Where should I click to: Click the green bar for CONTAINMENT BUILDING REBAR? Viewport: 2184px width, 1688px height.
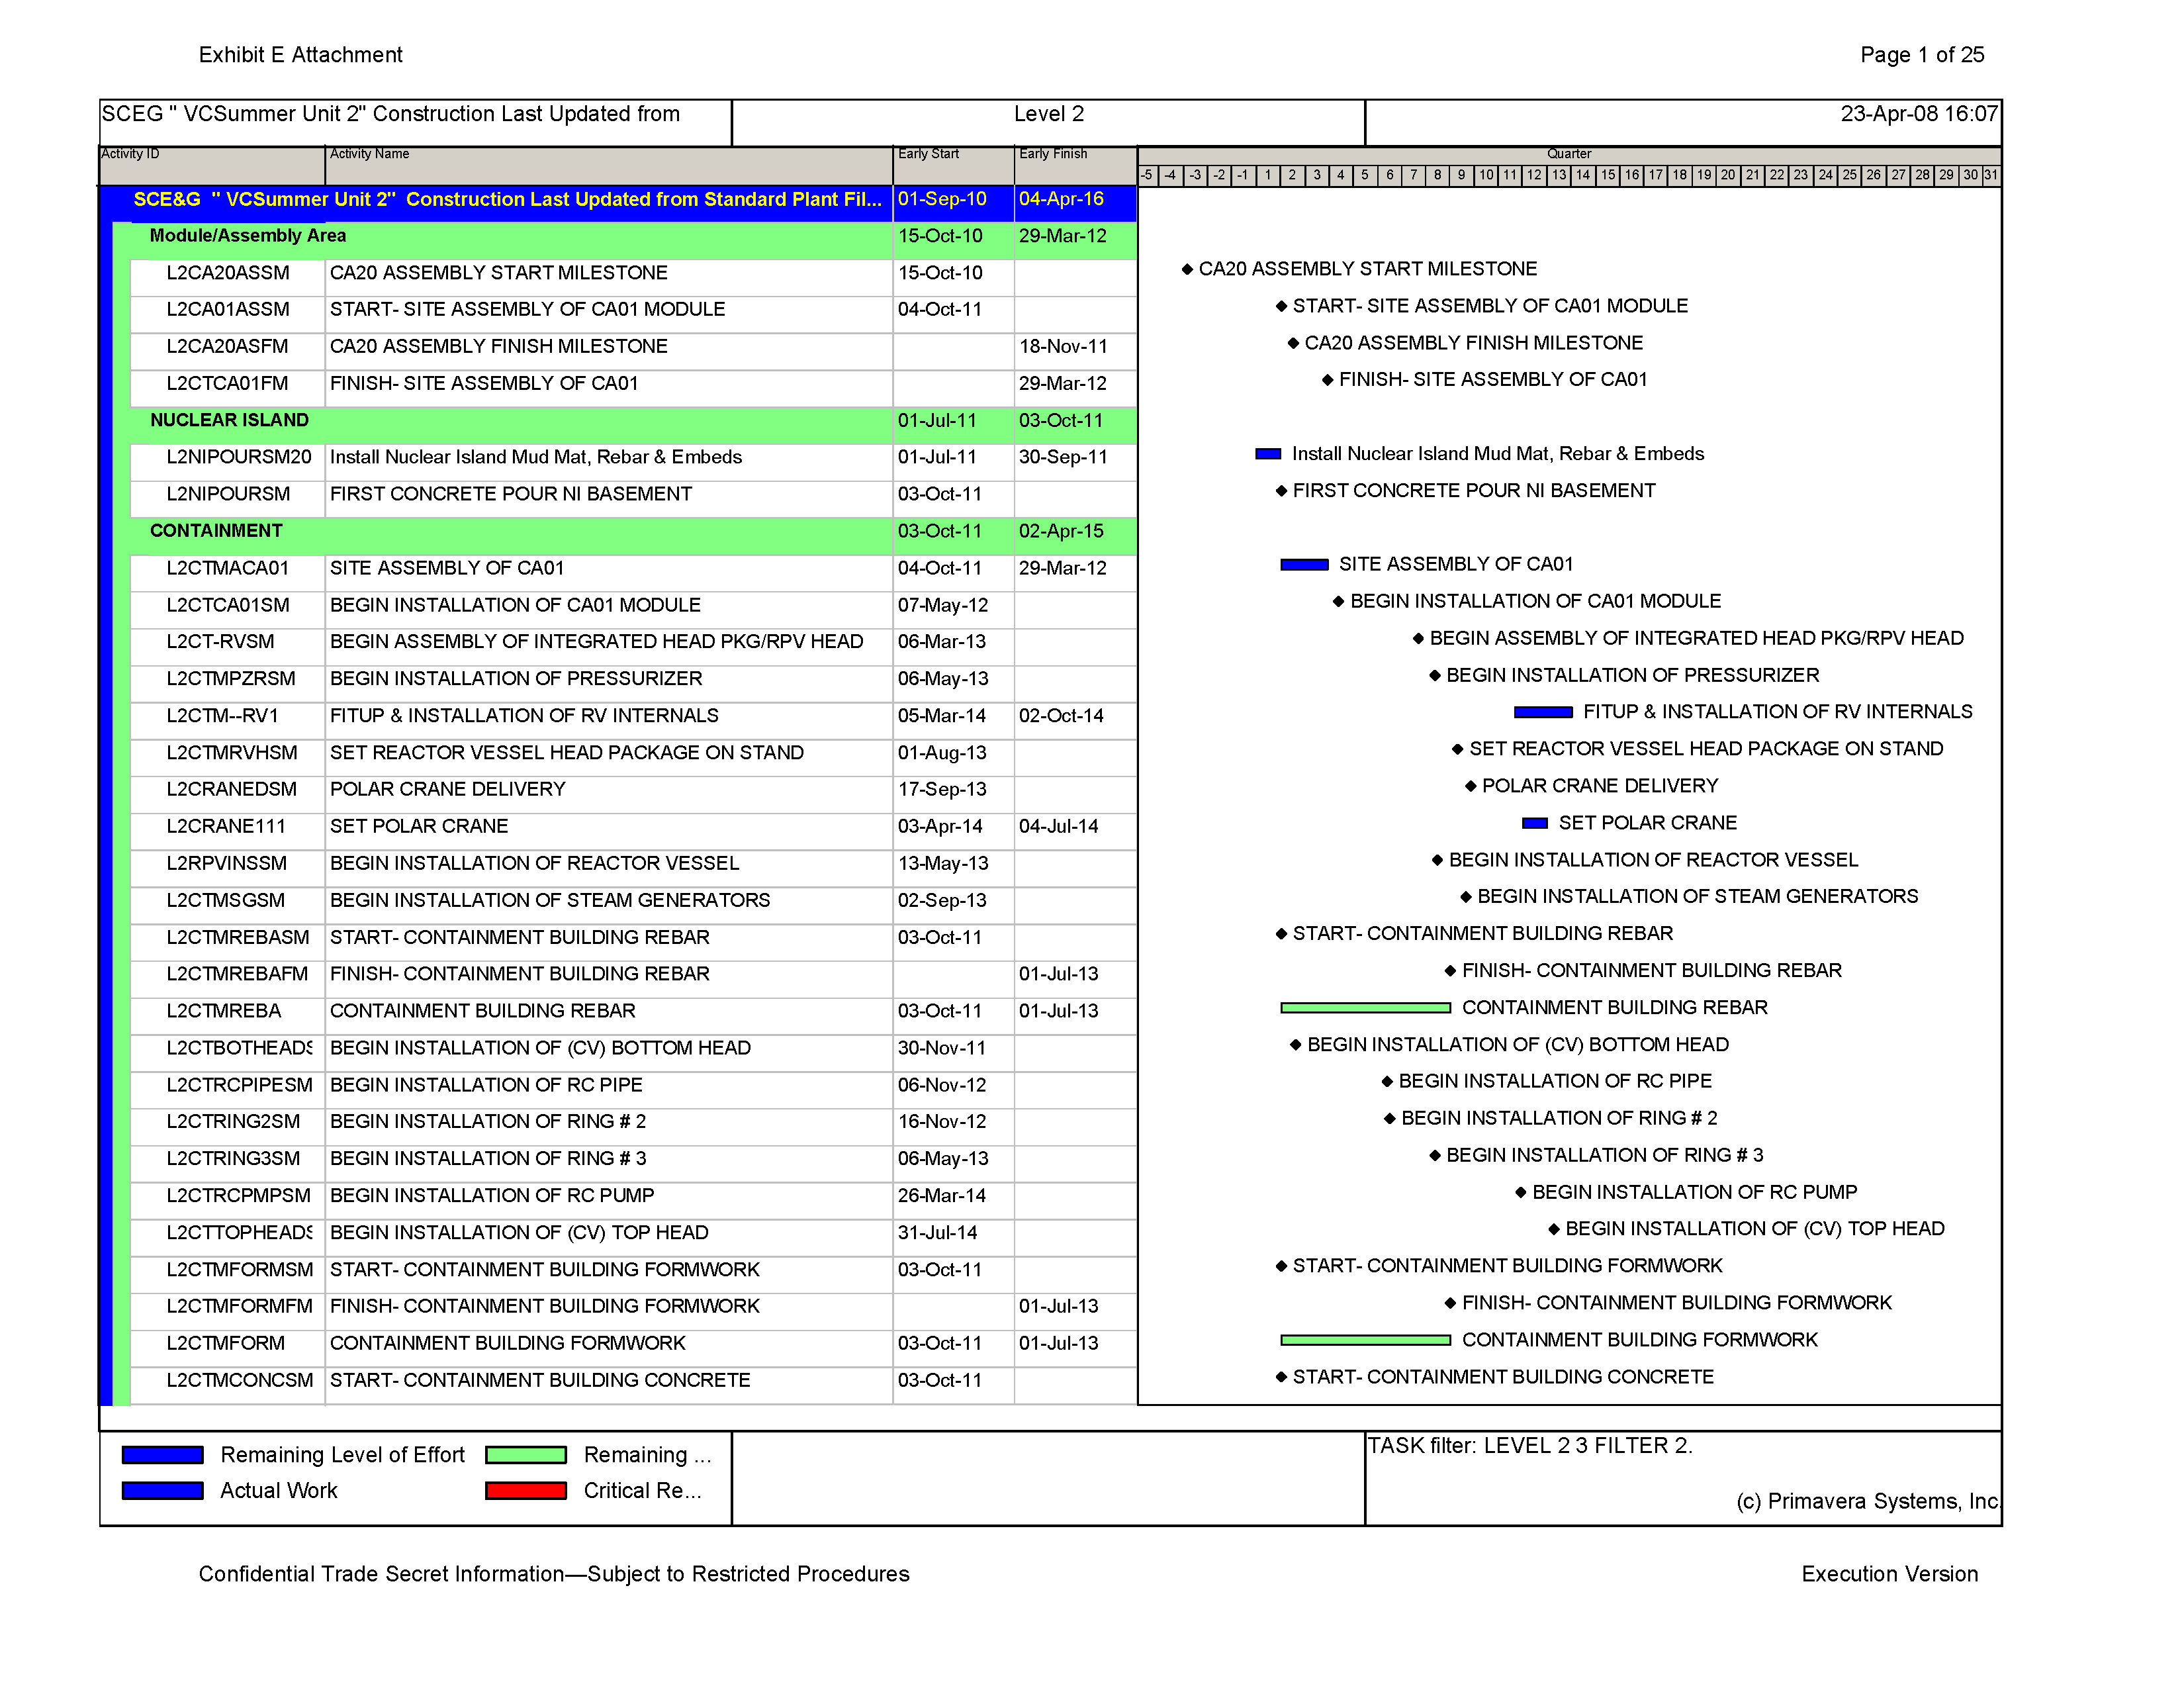tap(1365, 1008)
